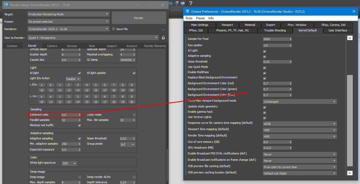Toggle the View to Render lock icon
The width and height of the screenshot is (360, 184).
click(163, 38)
